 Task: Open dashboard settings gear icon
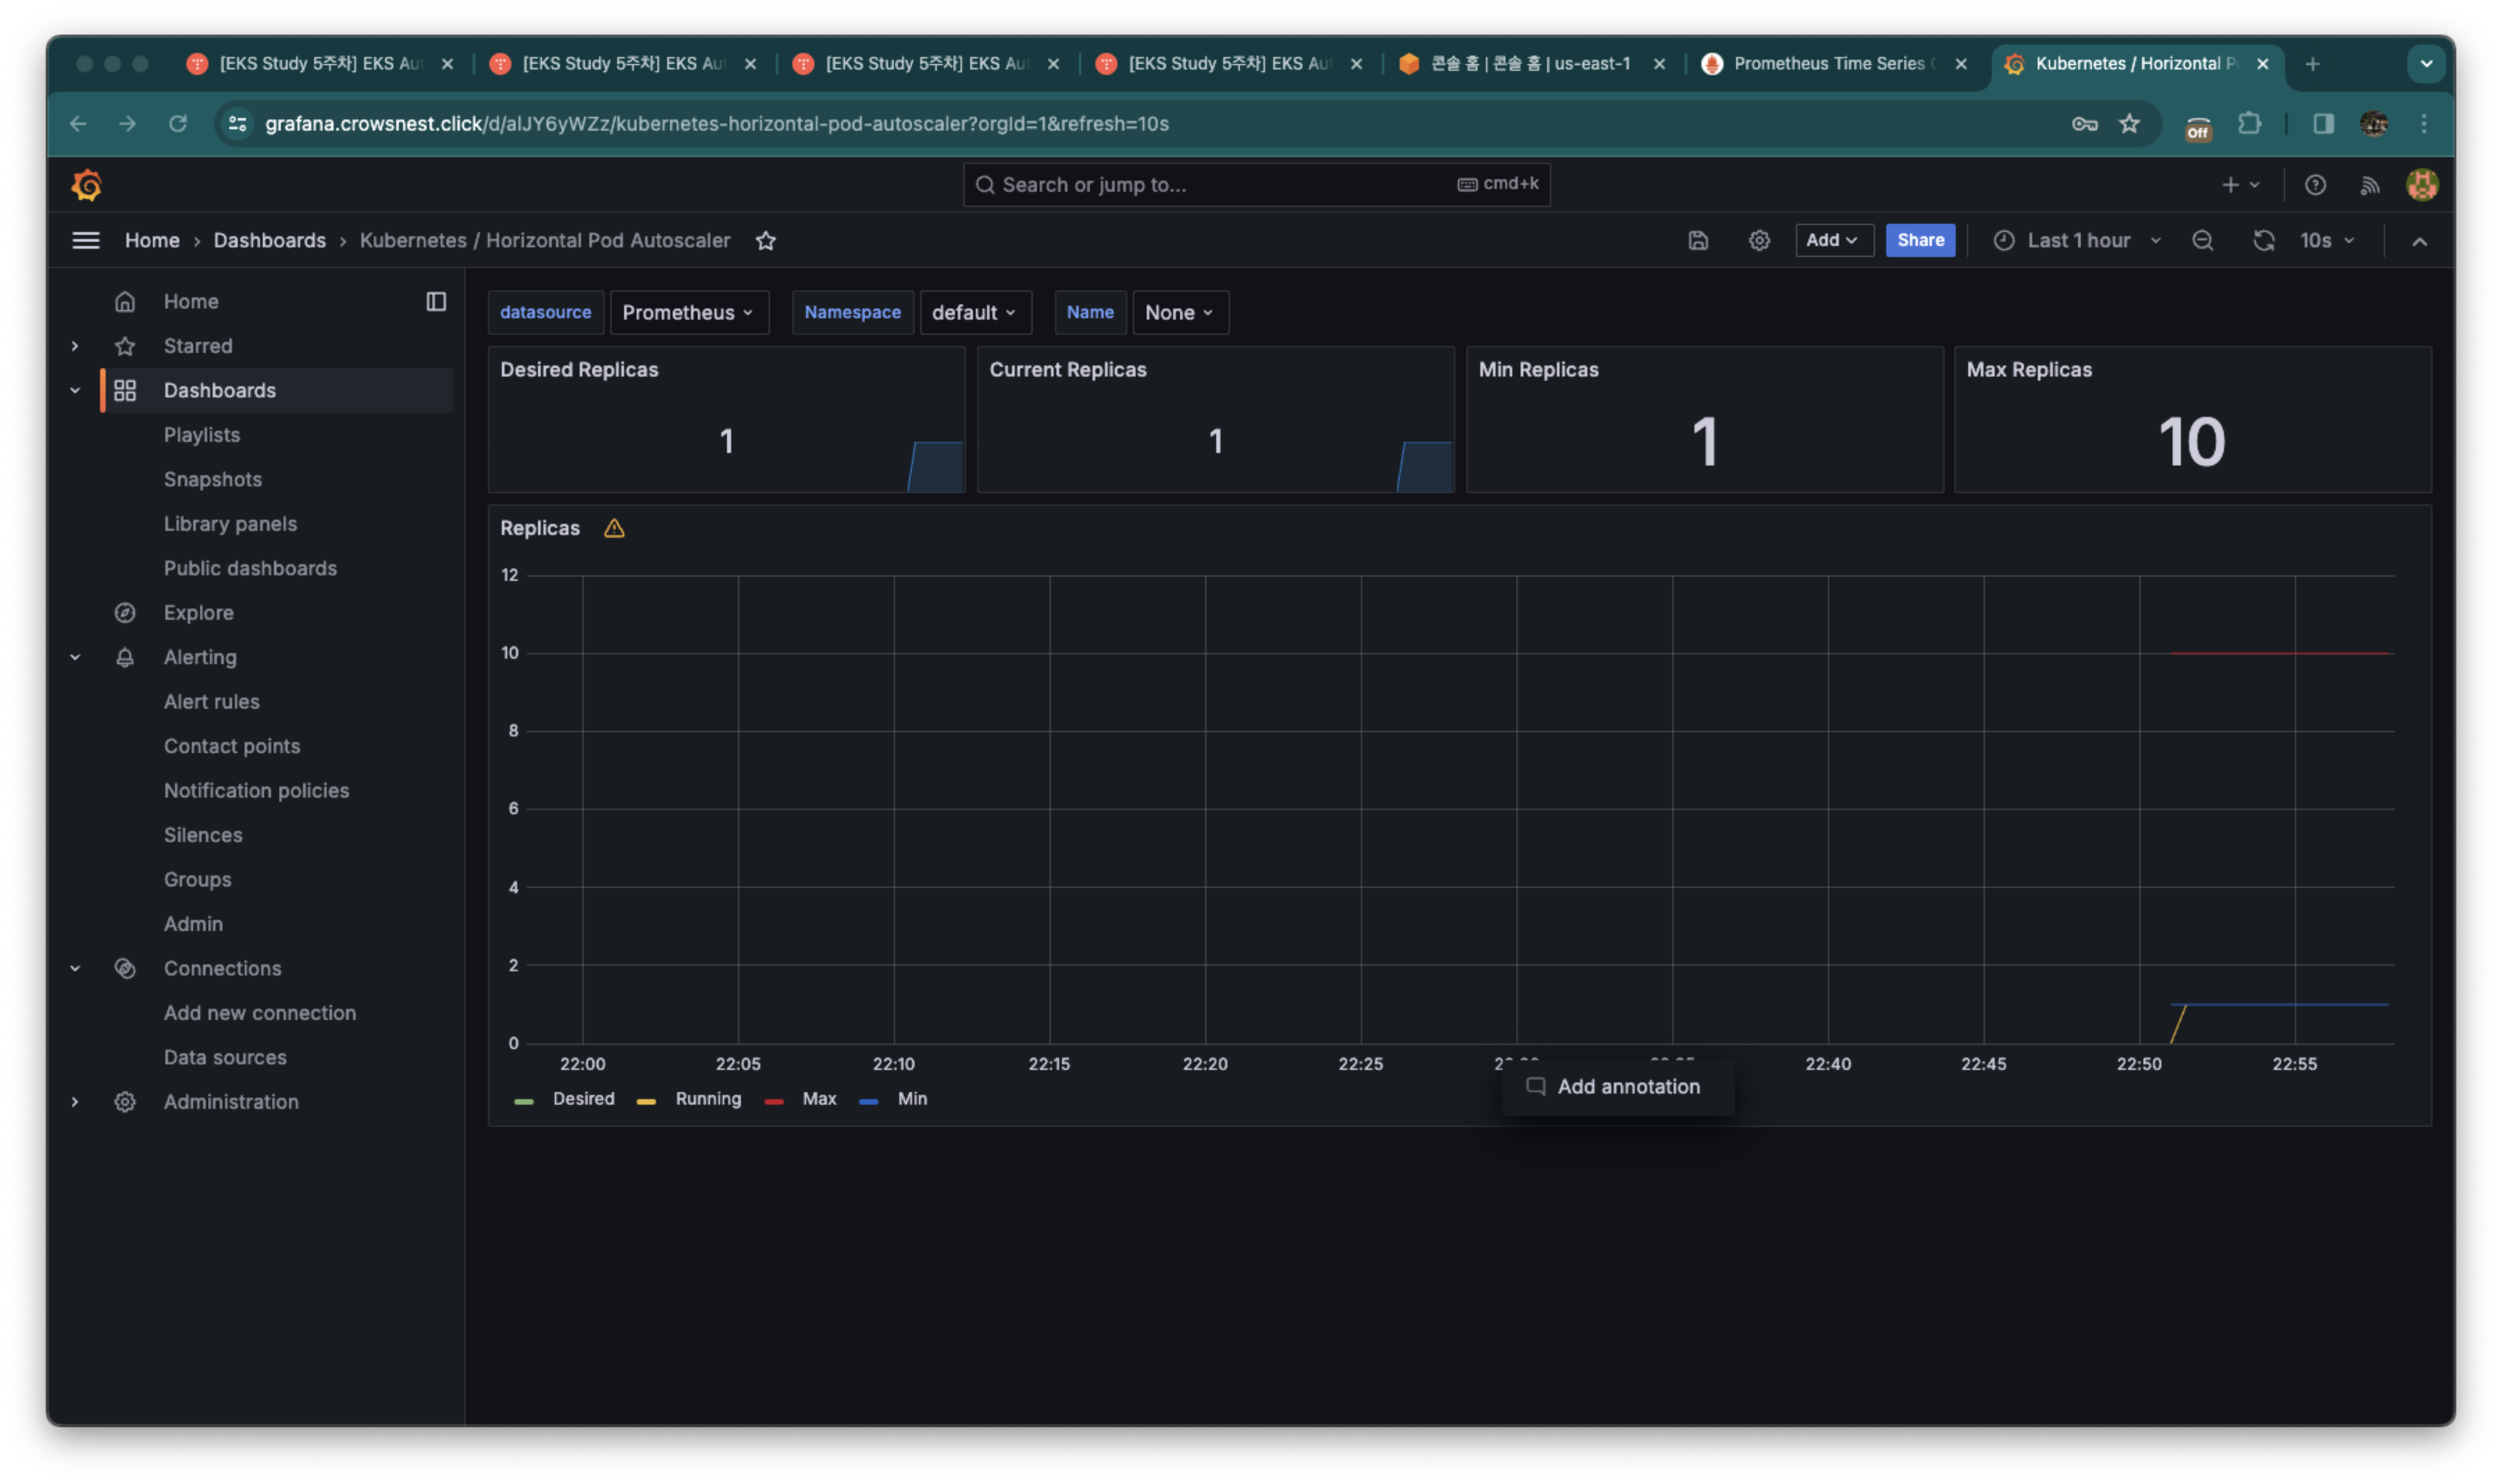click(1759, 240)
